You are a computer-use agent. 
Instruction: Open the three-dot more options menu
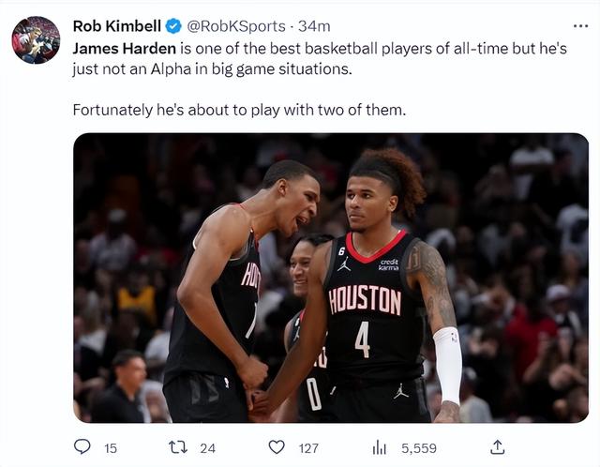[581, 25]
